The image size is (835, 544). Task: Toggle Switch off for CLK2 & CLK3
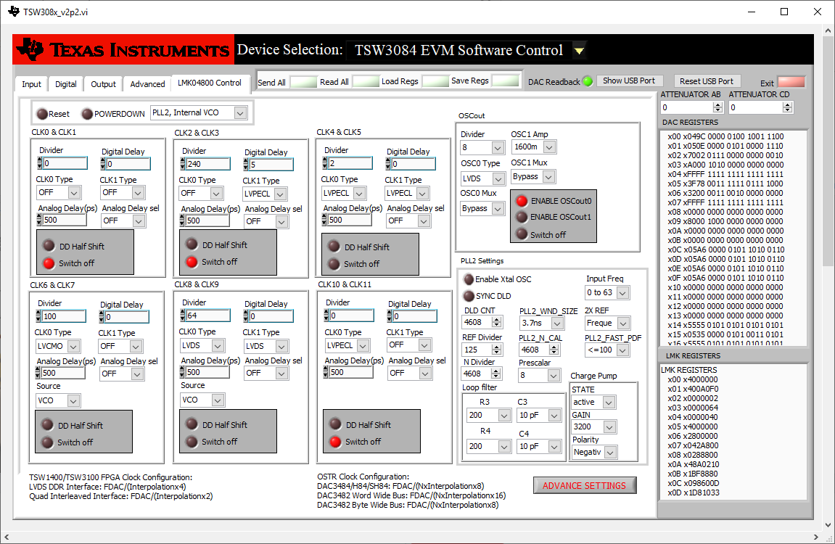click(x=192, y=261)
